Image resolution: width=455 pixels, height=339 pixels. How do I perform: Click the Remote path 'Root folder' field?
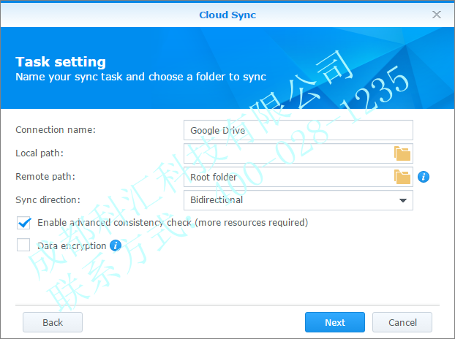(285, 177)
